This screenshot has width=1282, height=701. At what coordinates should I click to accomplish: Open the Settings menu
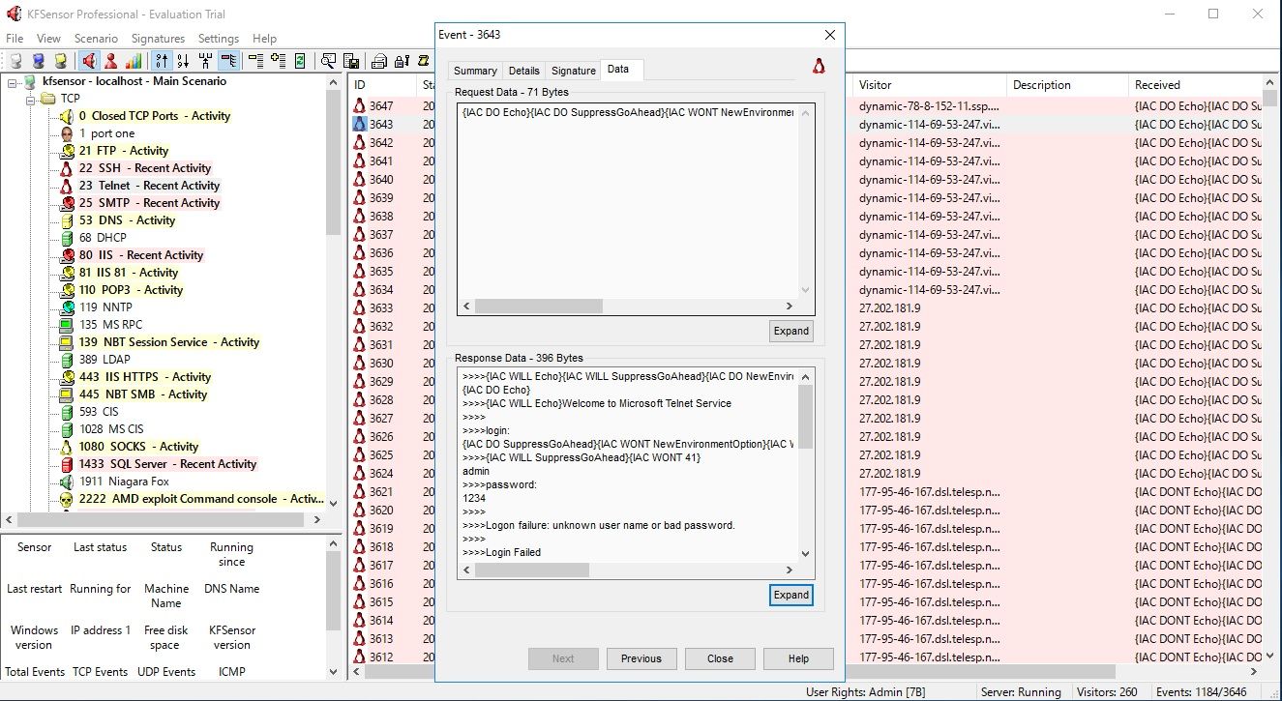219,39
